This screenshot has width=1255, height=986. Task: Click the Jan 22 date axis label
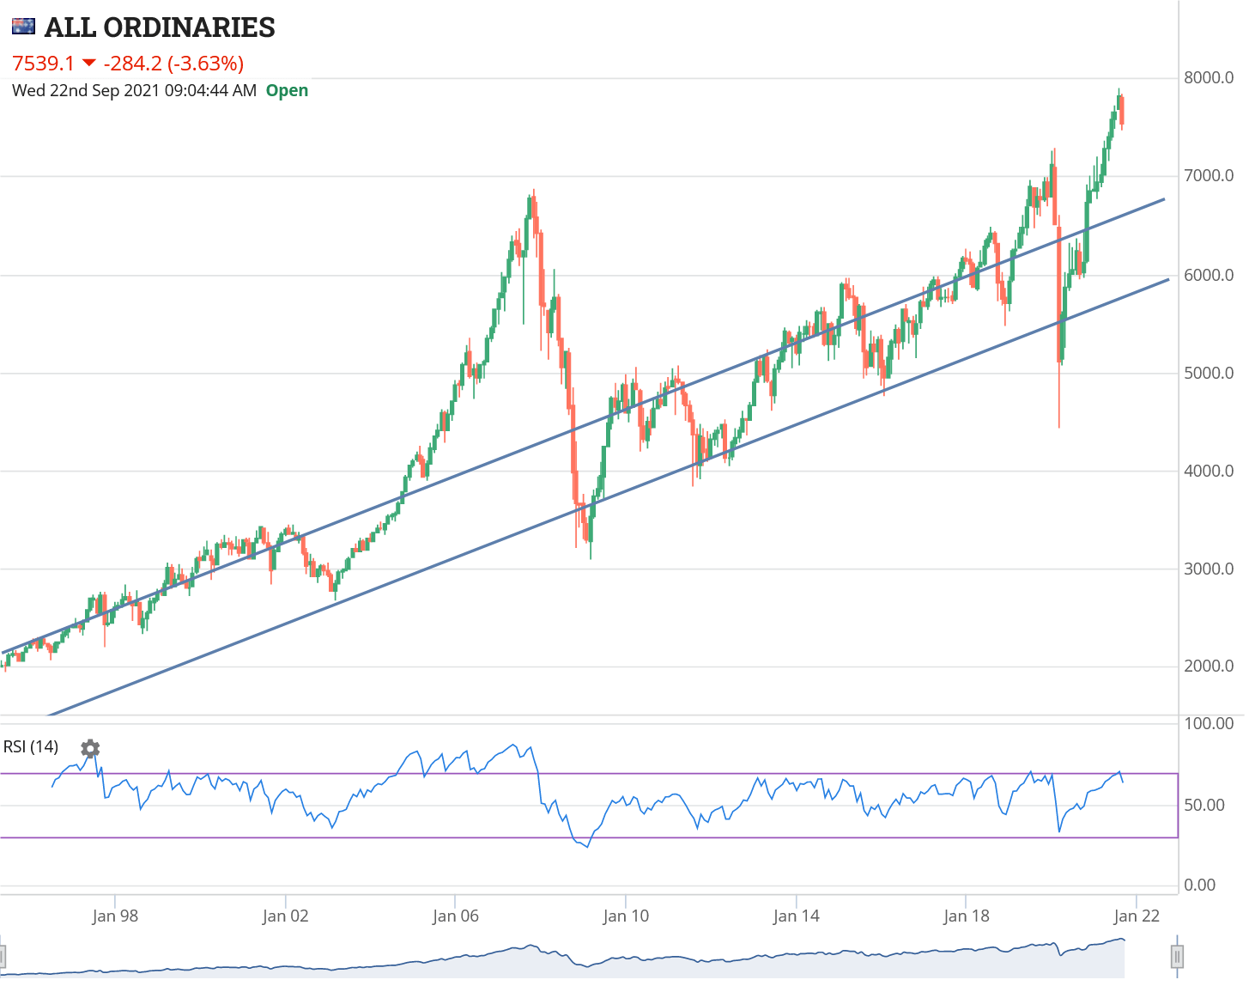click(1137, 916)
